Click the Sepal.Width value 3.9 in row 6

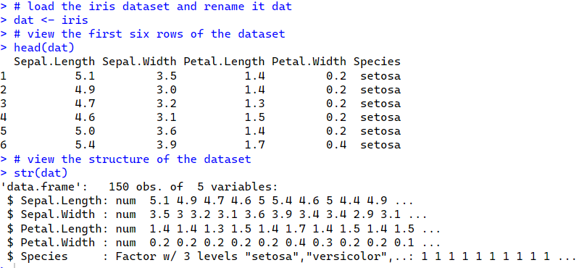(167, 145)
